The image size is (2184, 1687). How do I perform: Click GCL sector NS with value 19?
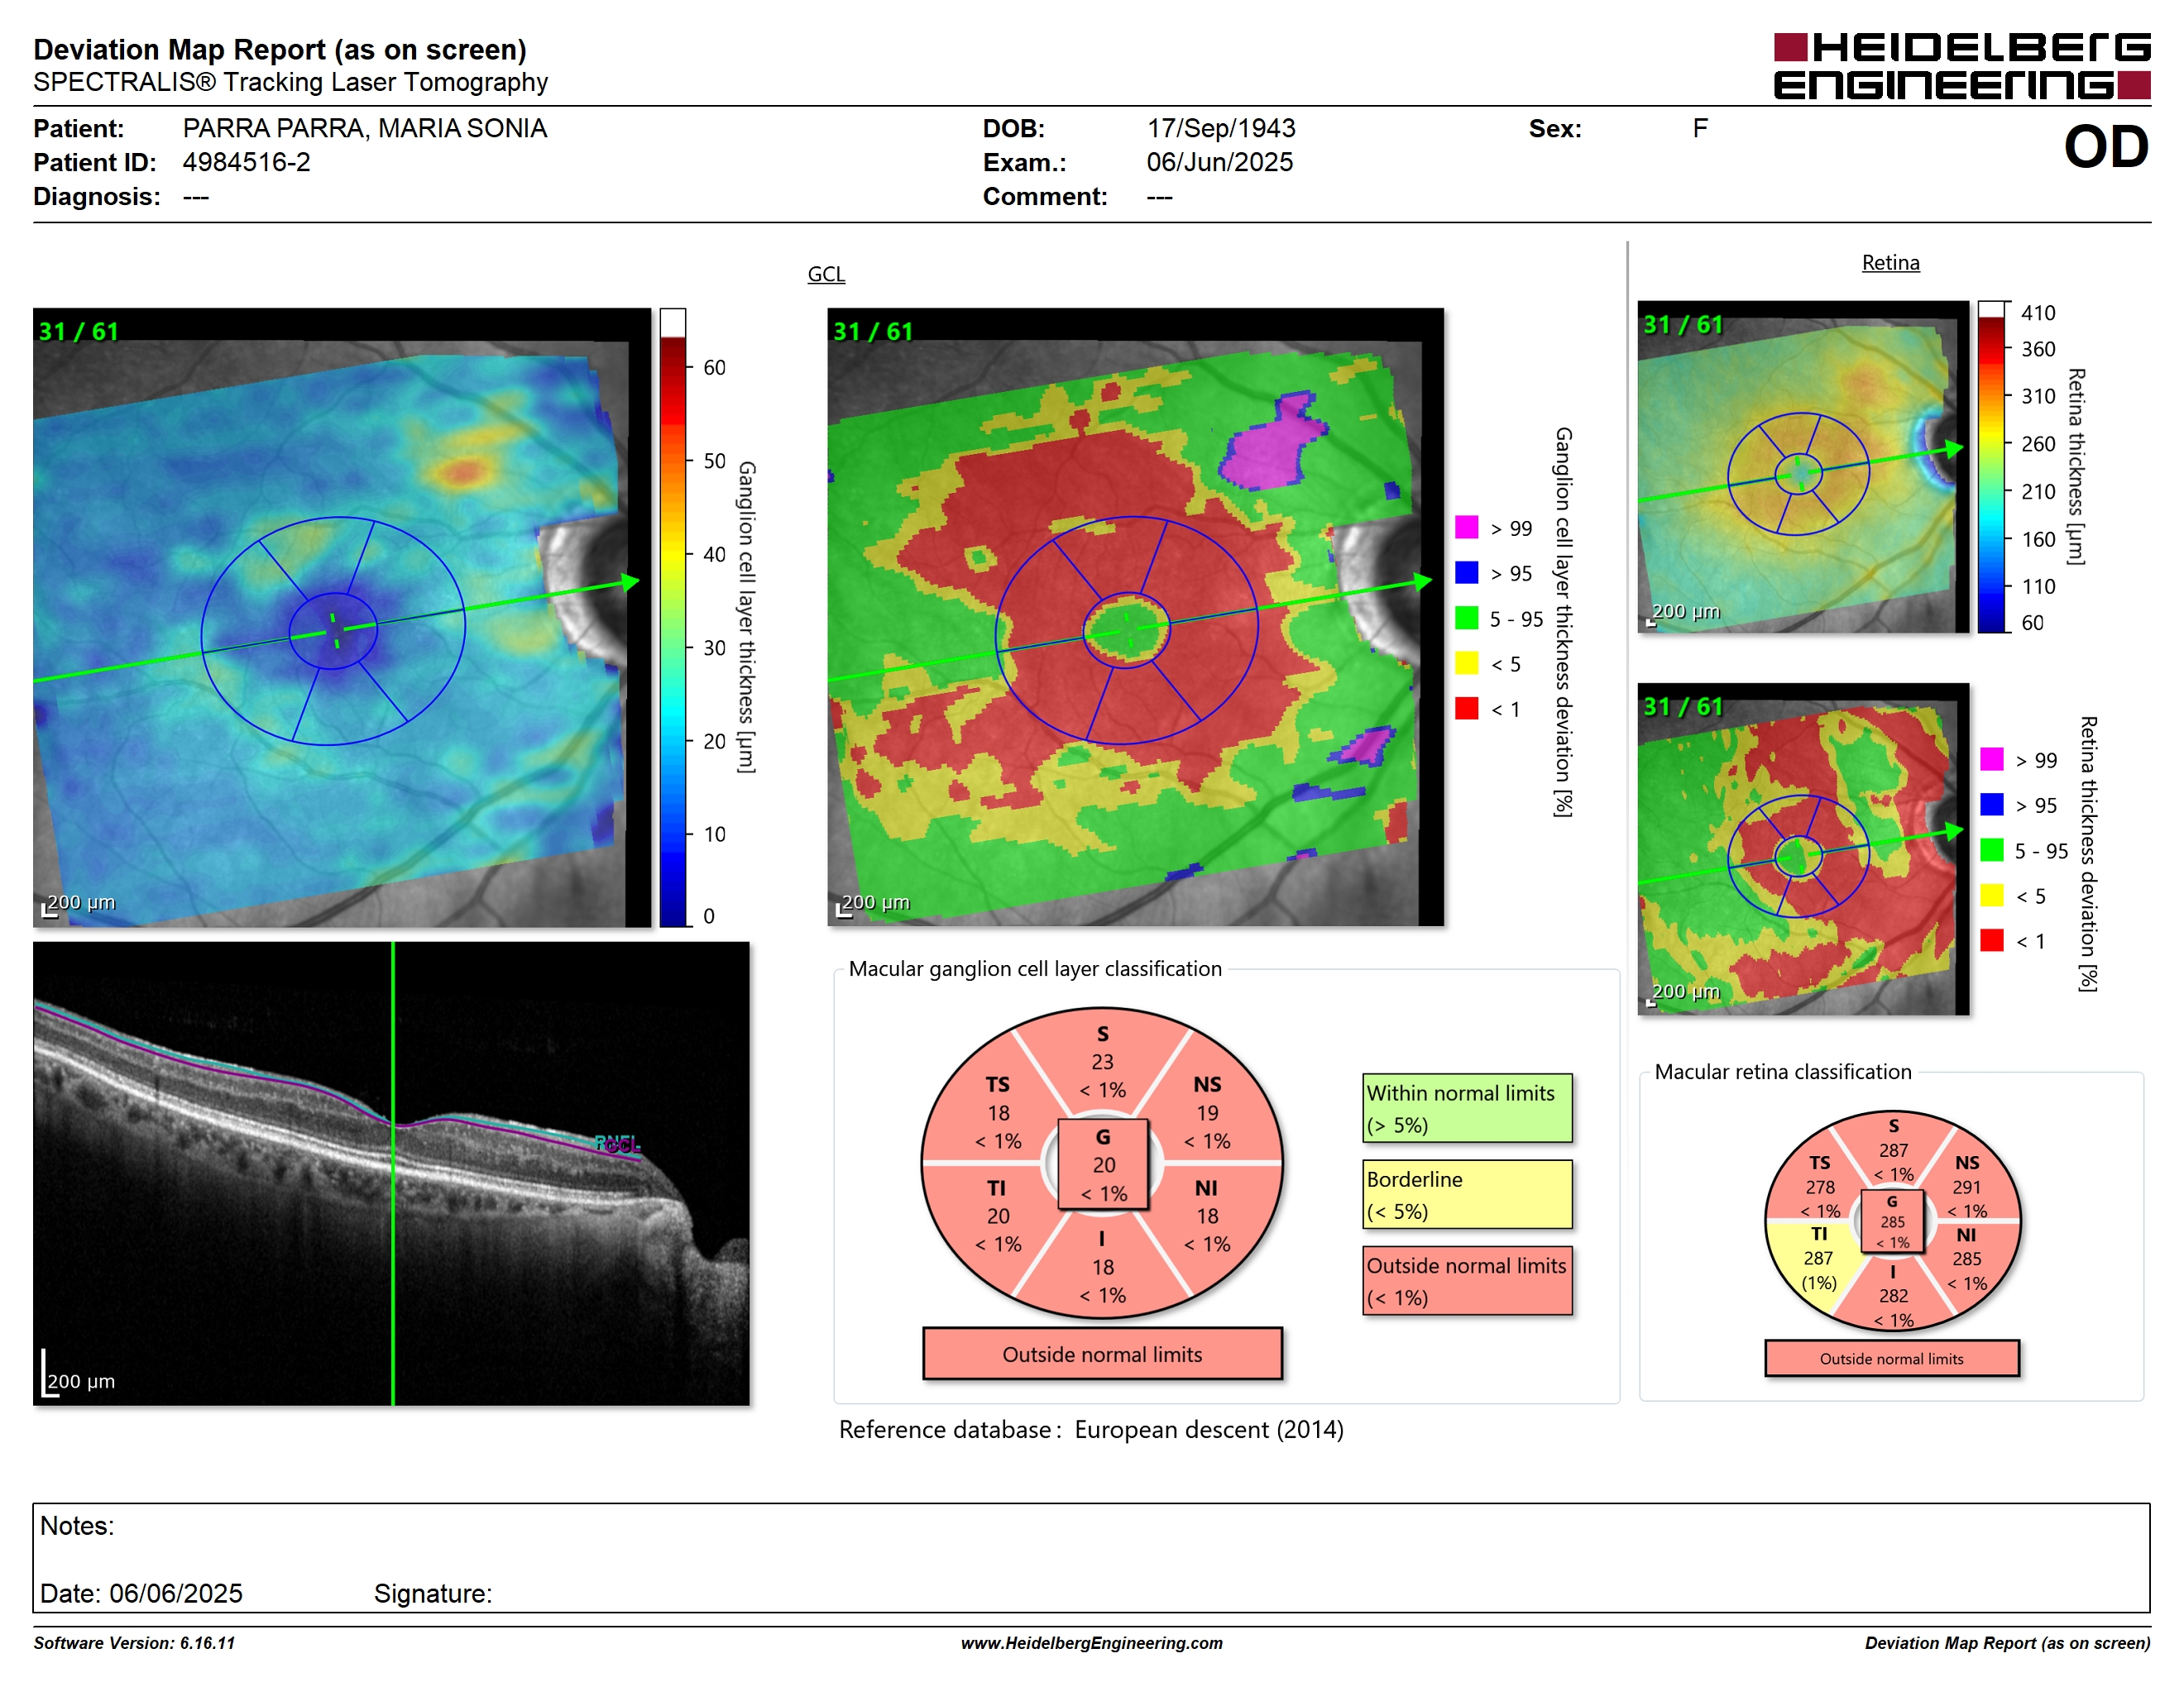[1207, 1112]
